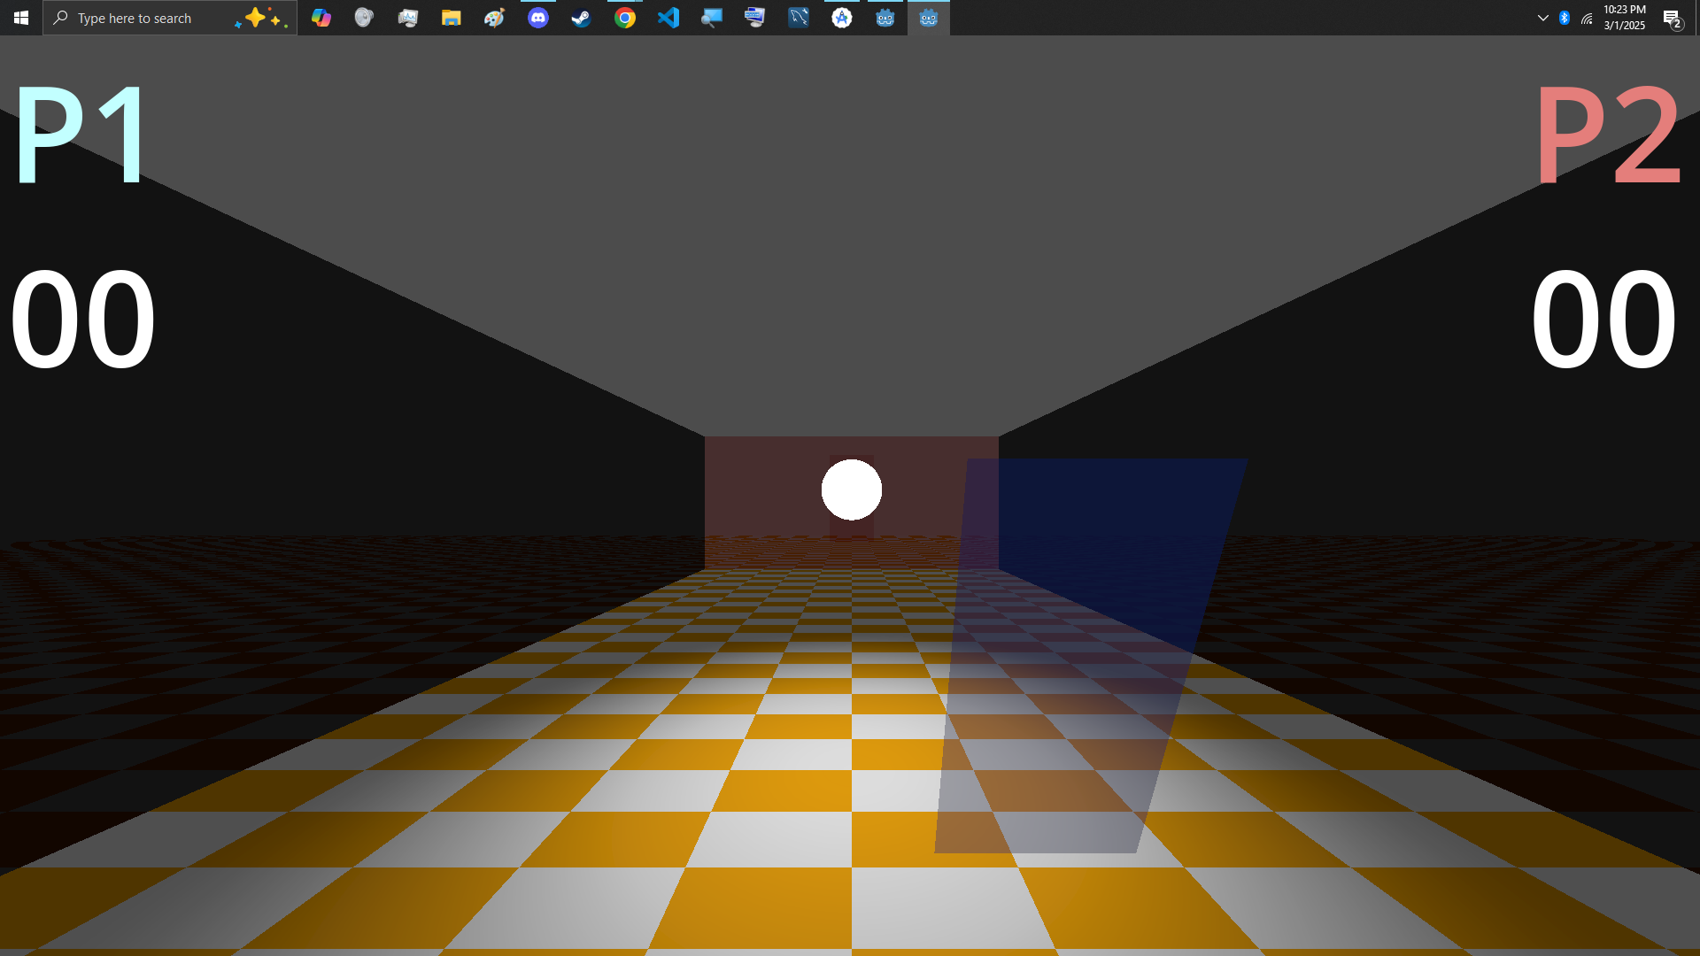This screenshot has height=956, width=1700.
Task: Open the Paint palette taskbar icon
Action: click(495, 18)
